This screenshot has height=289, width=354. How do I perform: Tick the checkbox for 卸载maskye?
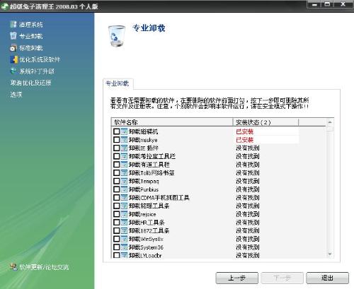tap(116, 140)
